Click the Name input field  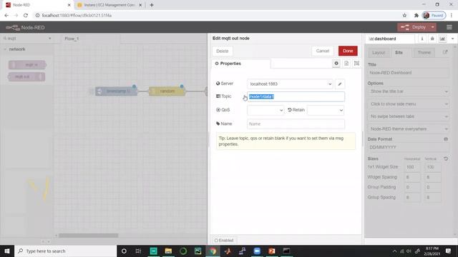296,124
